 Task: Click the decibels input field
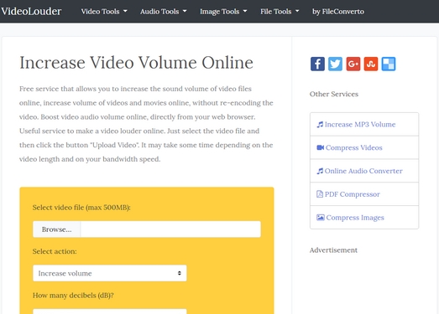[110, 311]
